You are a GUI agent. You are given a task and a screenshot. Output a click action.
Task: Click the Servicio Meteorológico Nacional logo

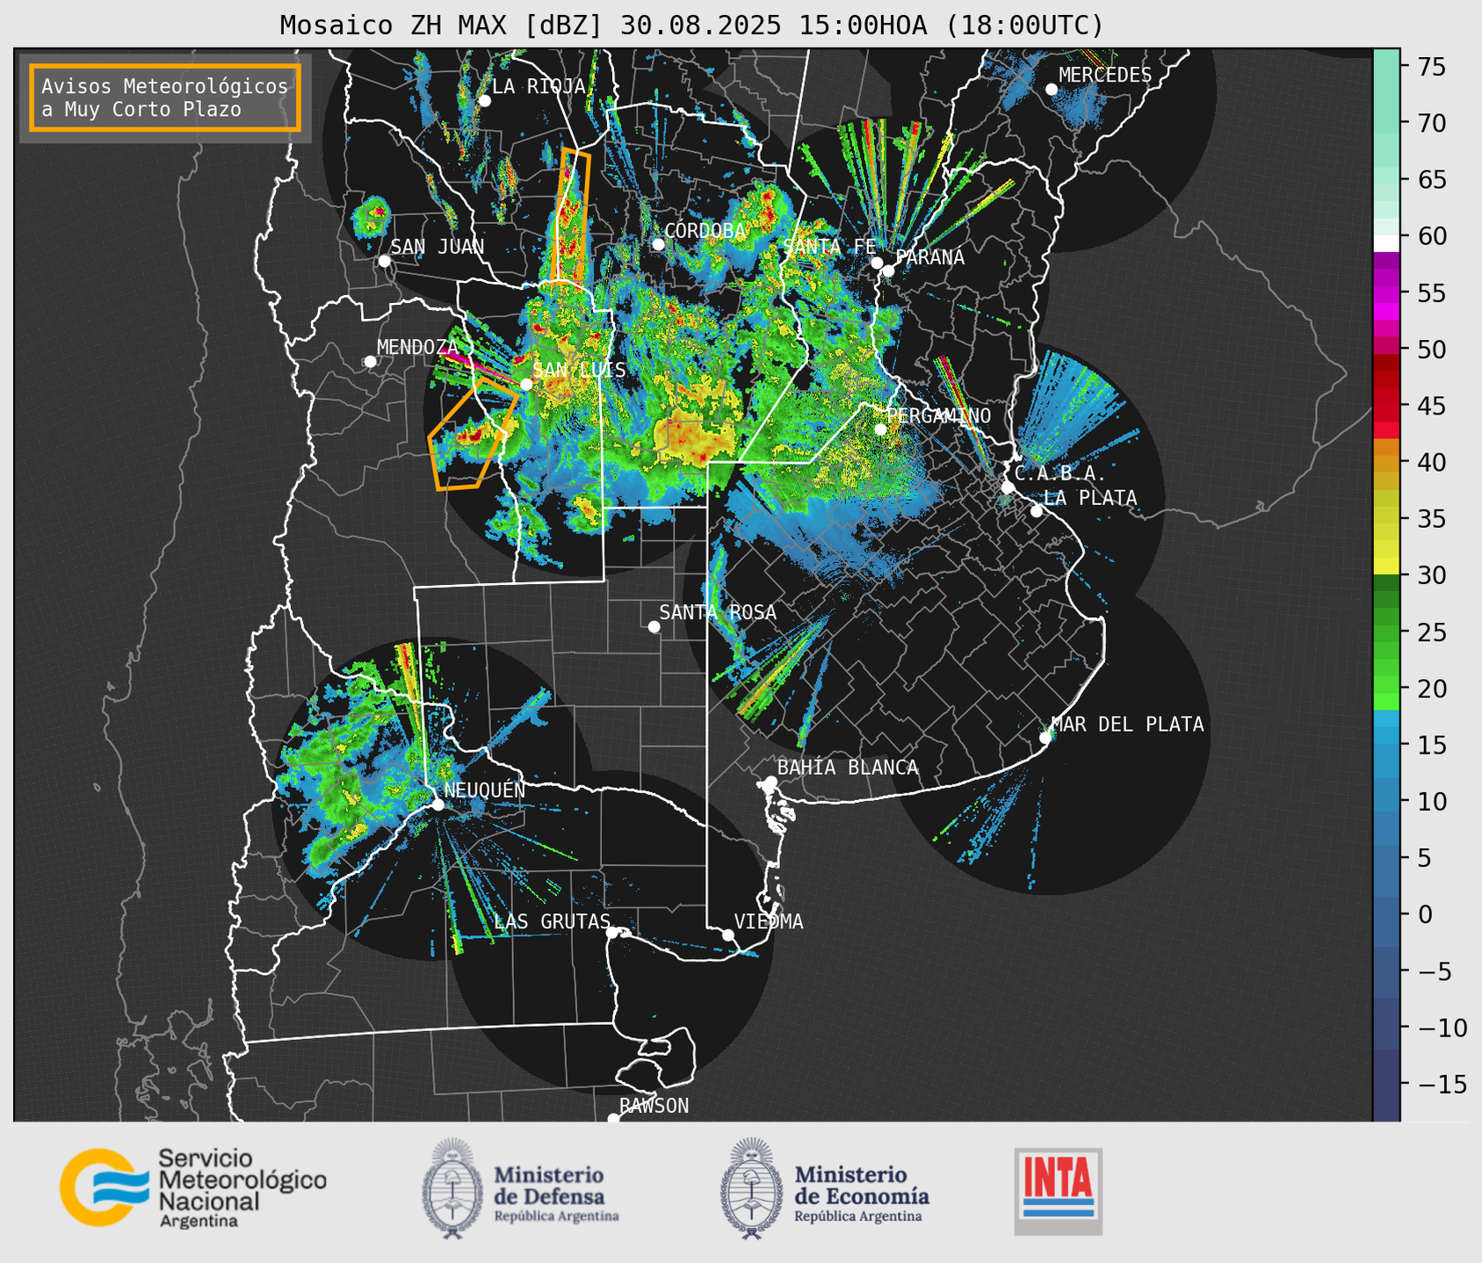[192, 1187]
